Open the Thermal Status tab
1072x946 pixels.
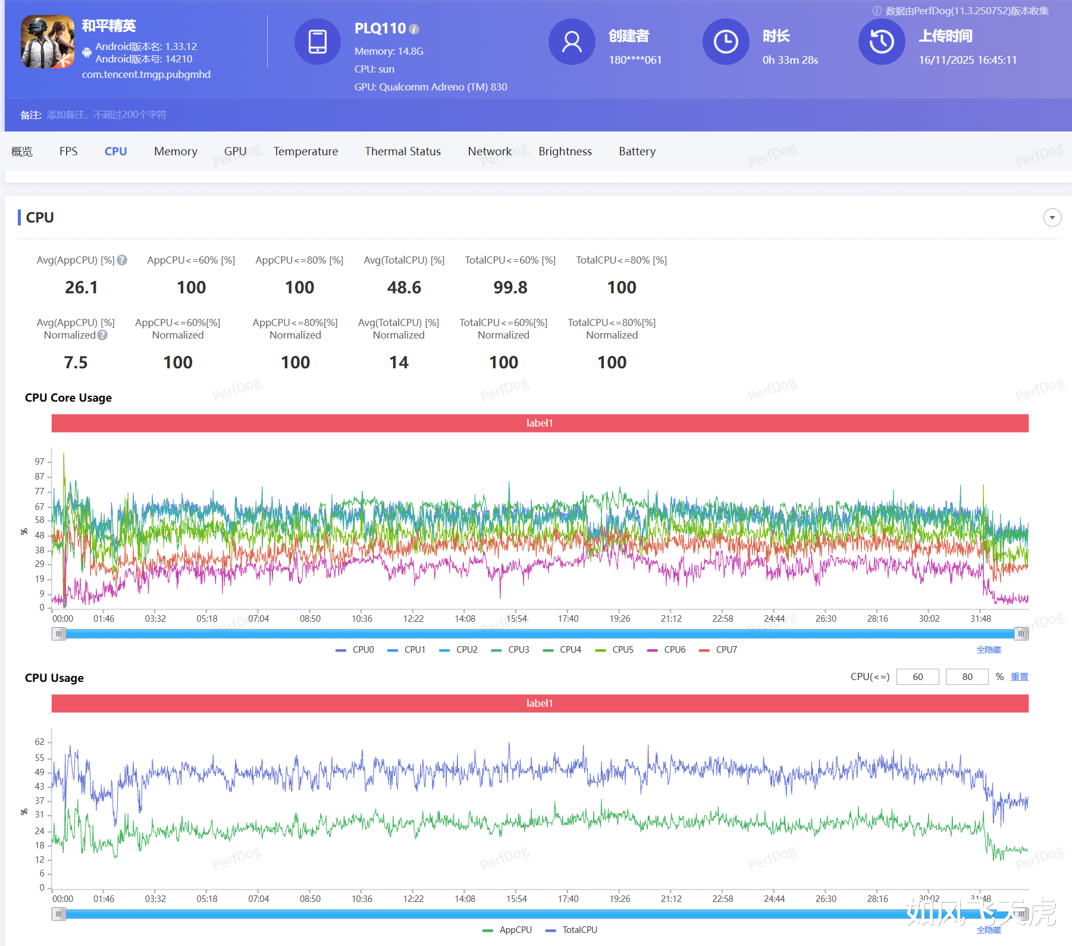tap(403, 151)
